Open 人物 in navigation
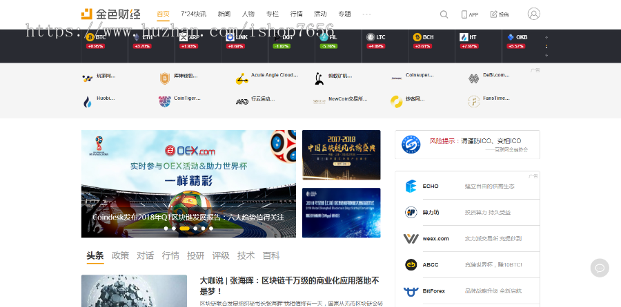 click(248, 14)
